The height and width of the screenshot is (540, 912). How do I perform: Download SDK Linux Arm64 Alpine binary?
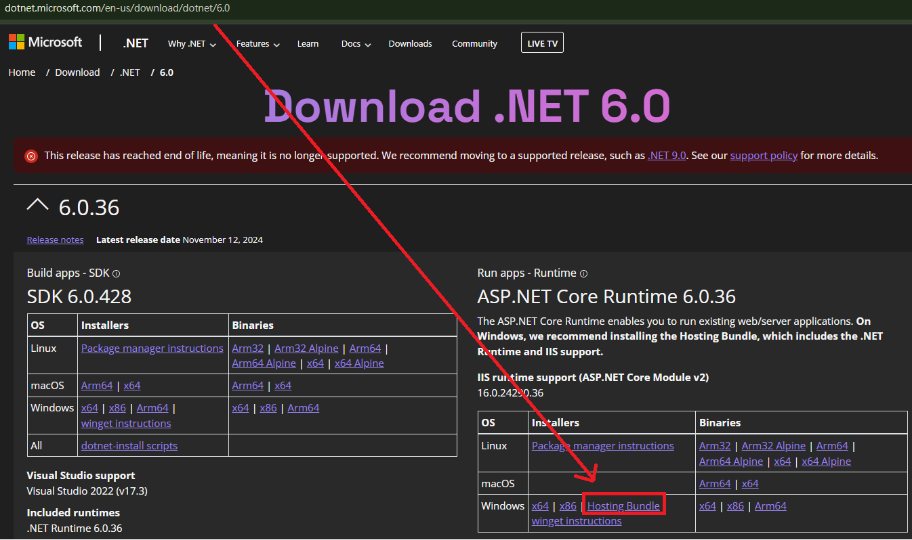pos(264,363)
